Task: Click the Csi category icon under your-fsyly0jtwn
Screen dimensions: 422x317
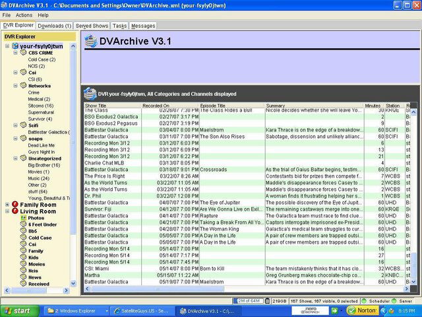Action: coord(24,72)
